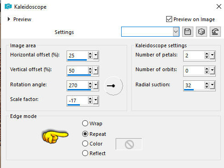
Task: Click the Save preset floppy disk icon
Action: pyautogui.click(x=188, y=32)
